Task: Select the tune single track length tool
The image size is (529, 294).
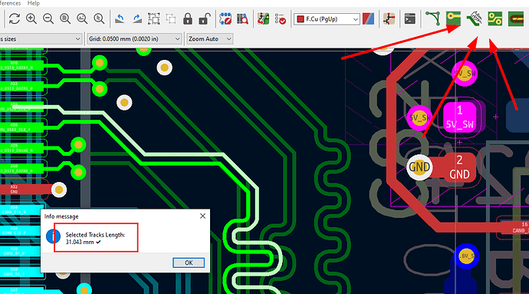Action: tap(453, 18)
